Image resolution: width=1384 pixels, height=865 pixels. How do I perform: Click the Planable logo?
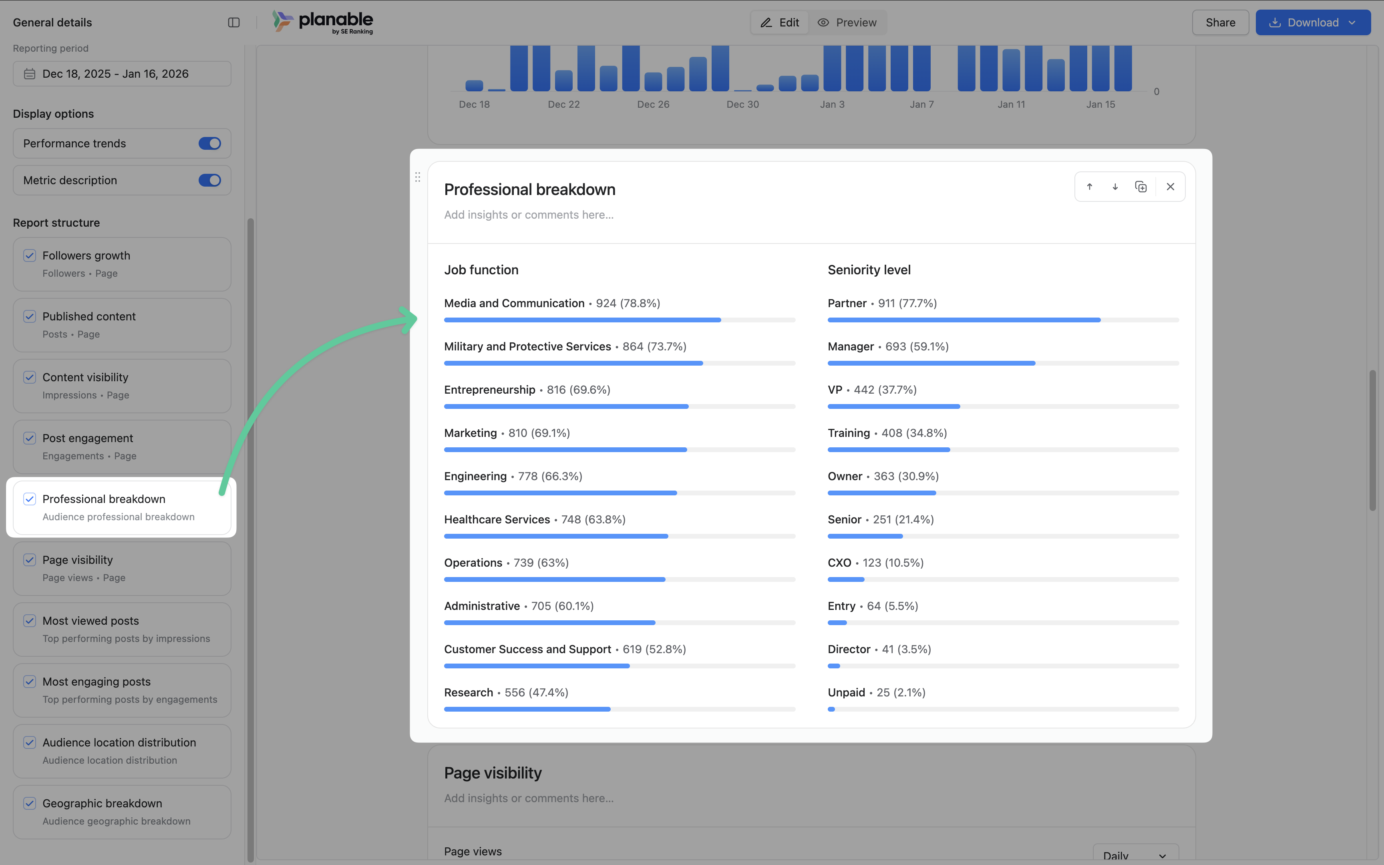pos(323,22)
